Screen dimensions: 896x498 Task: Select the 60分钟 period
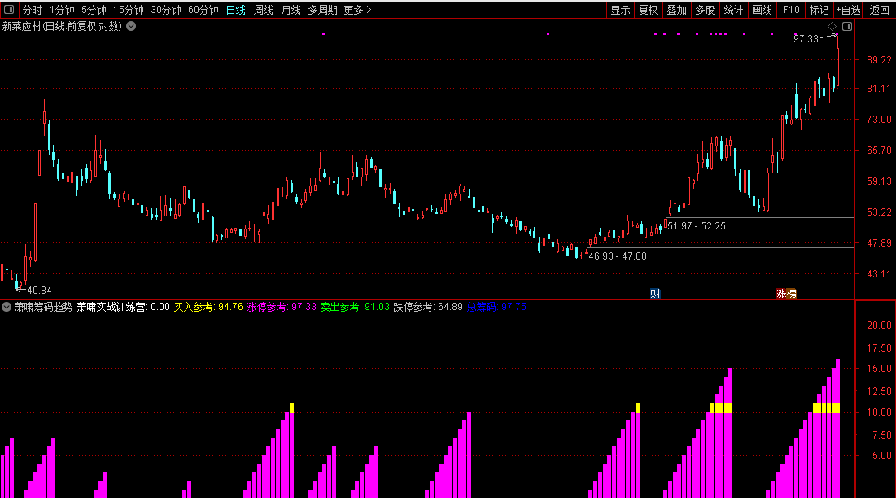coord(203,10)
